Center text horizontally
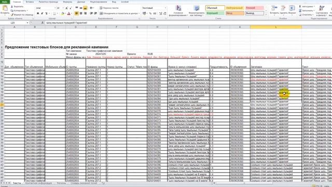Screen dimensions: 332x187 click(x=81, y=14)
